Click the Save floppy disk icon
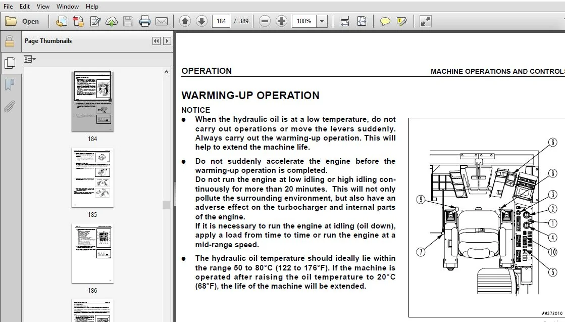 (x=128, y=21)
